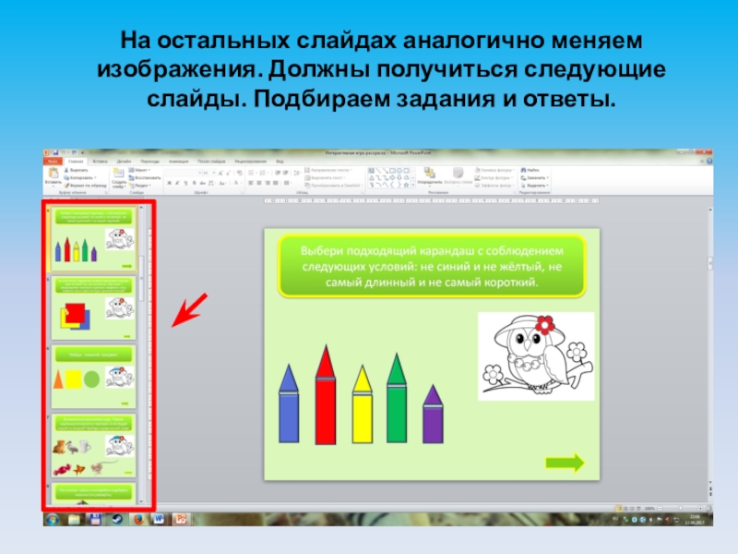Open the overlapping squares slide thumbnail

tap(93, 308)
